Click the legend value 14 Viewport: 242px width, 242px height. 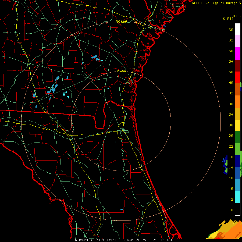[x=231, y=168]
